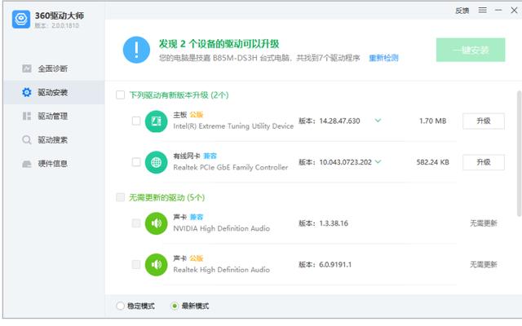Click the 驱动管理 sidebar icon

click(x=27, y=116)
